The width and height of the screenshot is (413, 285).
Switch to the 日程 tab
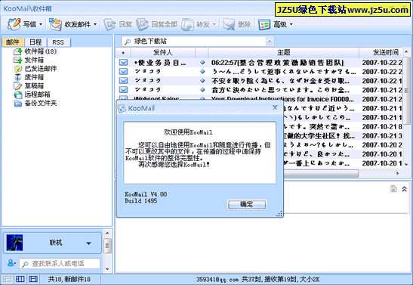tap(35, 42)
